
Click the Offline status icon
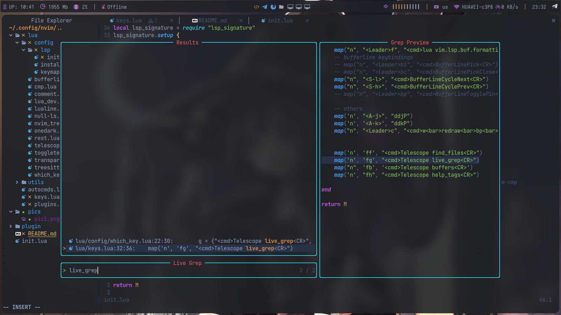[103, 7]
